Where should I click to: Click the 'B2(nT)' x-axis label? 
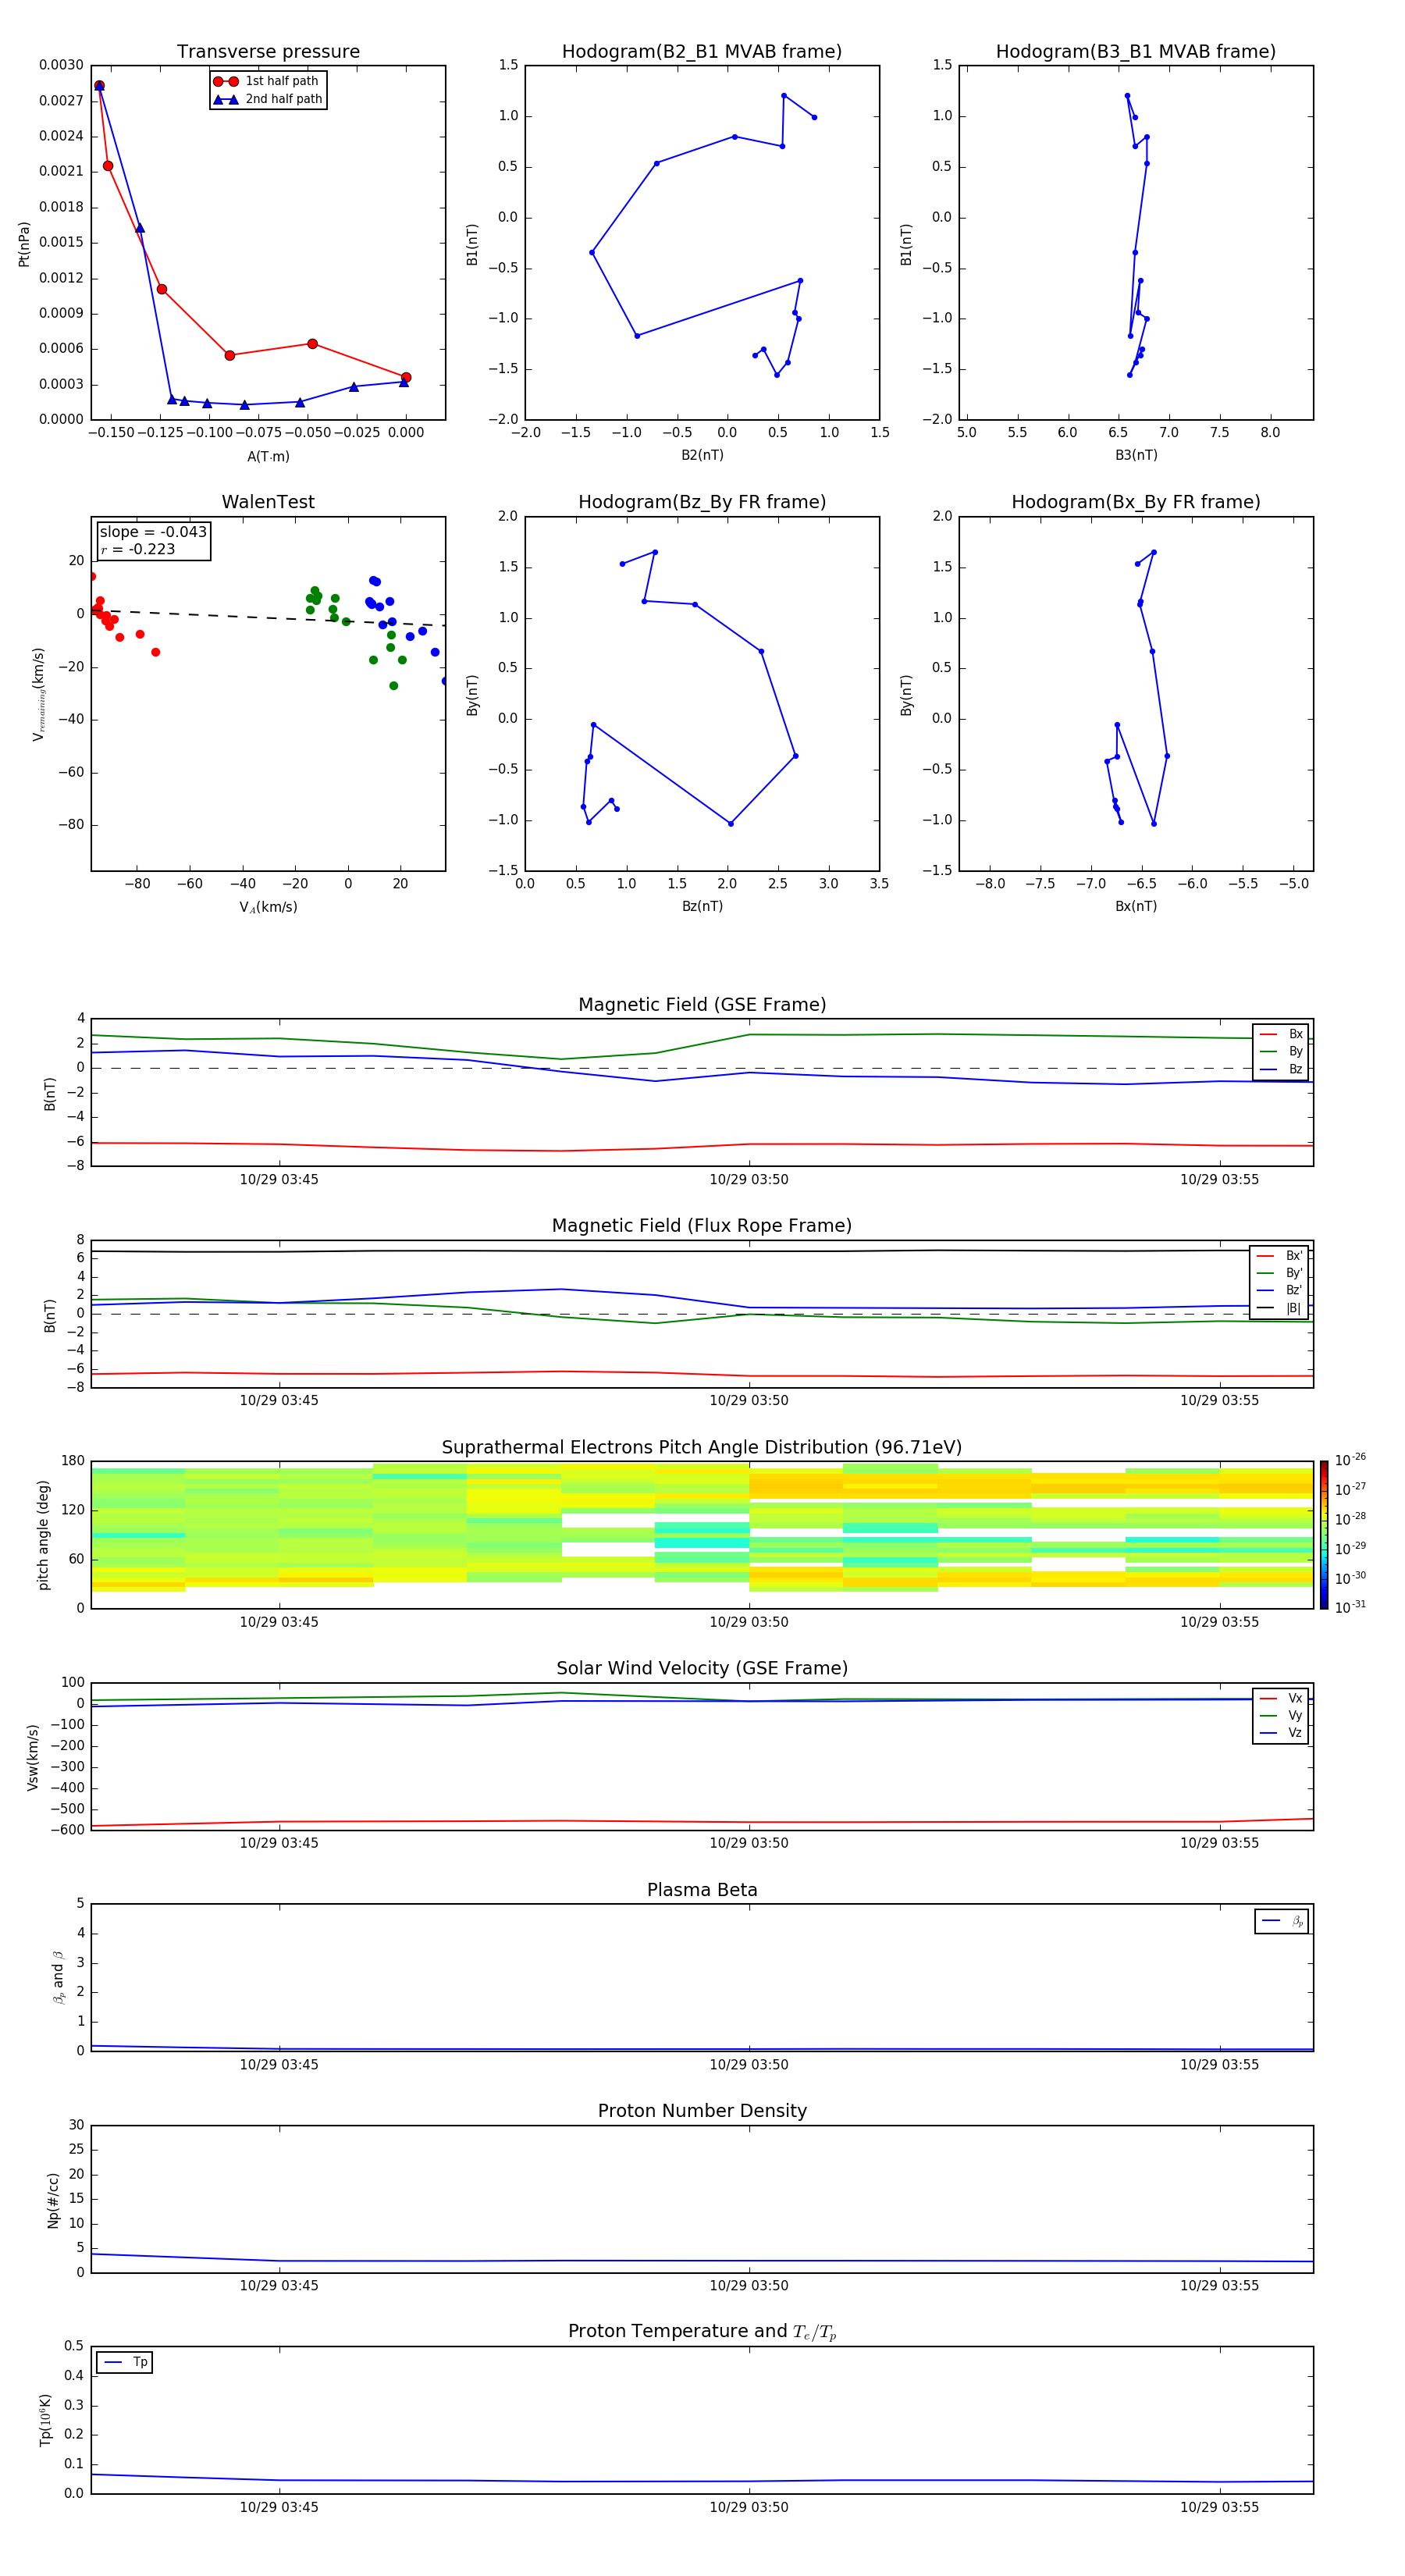click(702, 456)
